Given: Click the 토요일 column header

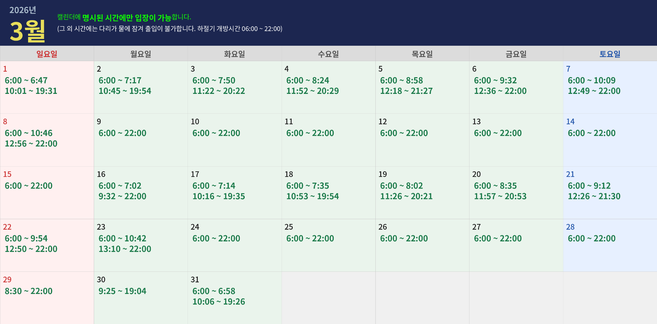Looking at the screenshot, I should click(610, 54).
